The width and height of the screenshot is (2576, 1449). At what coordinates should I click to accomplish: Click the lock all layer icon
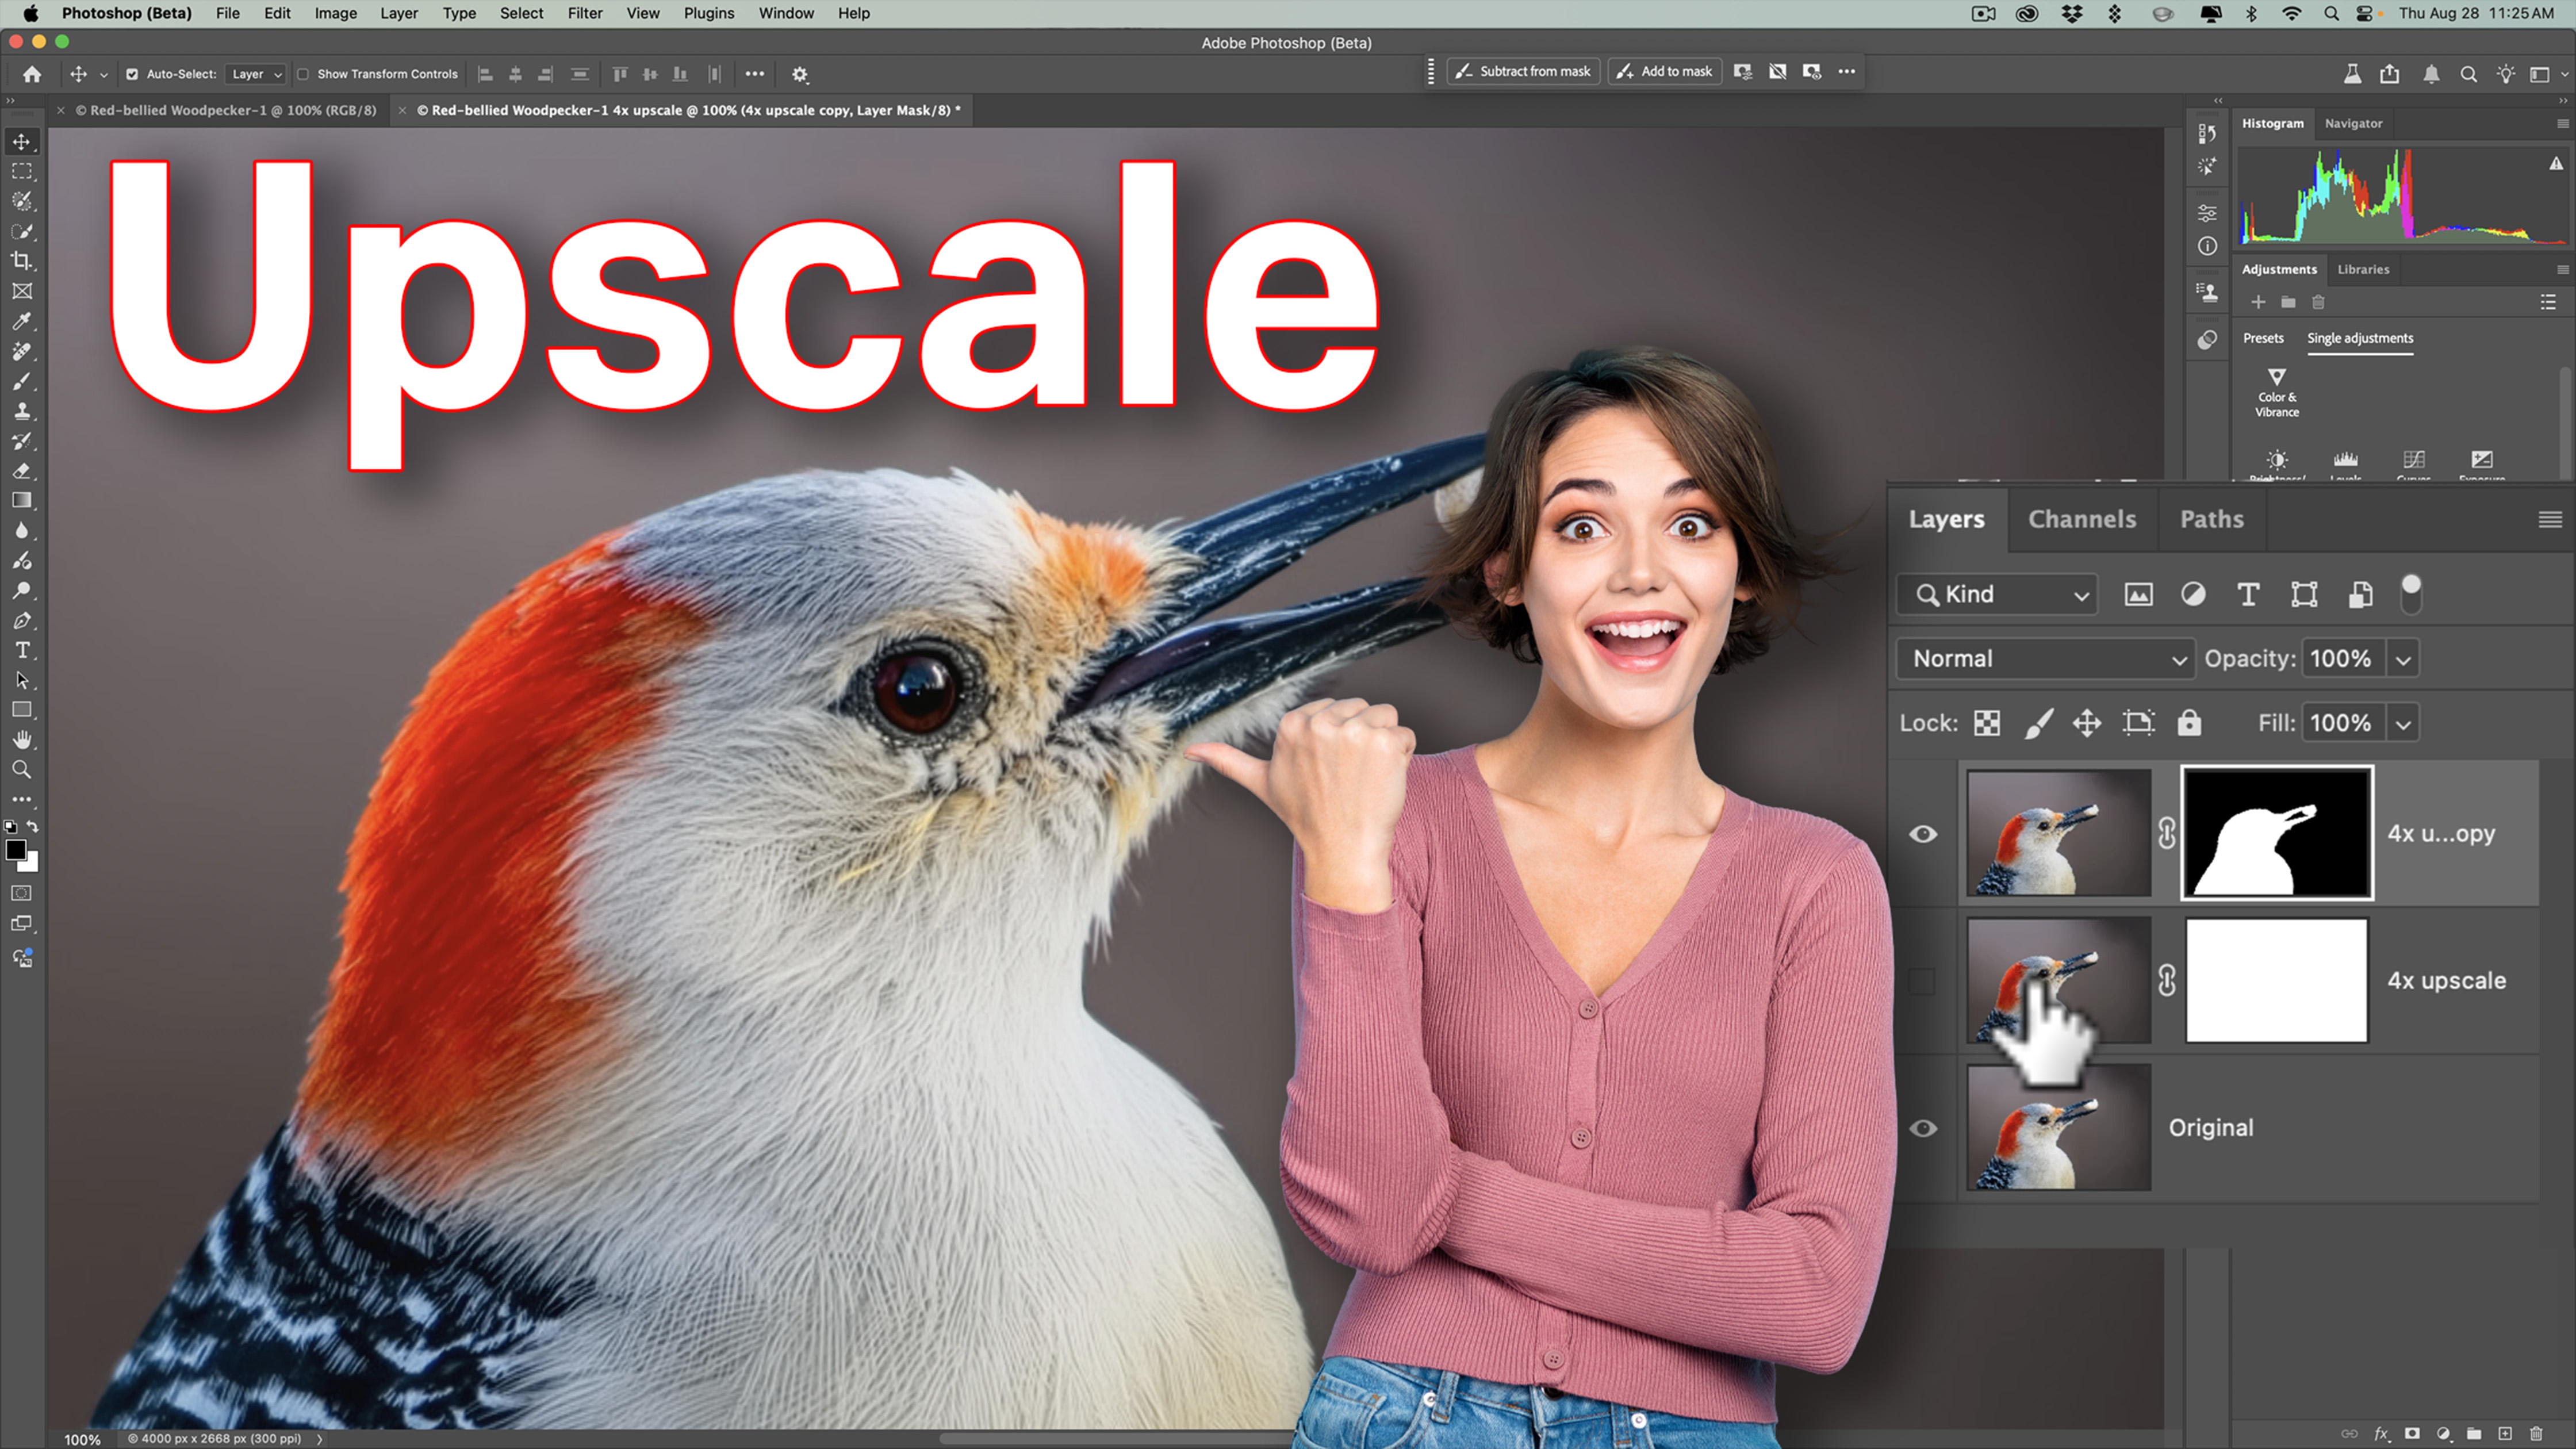(2189, 723)
